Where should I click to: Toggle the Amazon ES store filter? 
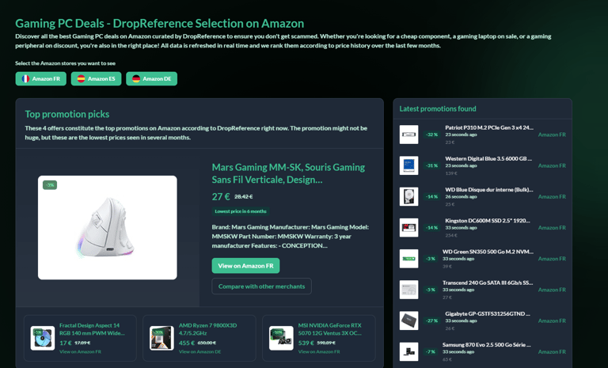click(x=96, y=78)
